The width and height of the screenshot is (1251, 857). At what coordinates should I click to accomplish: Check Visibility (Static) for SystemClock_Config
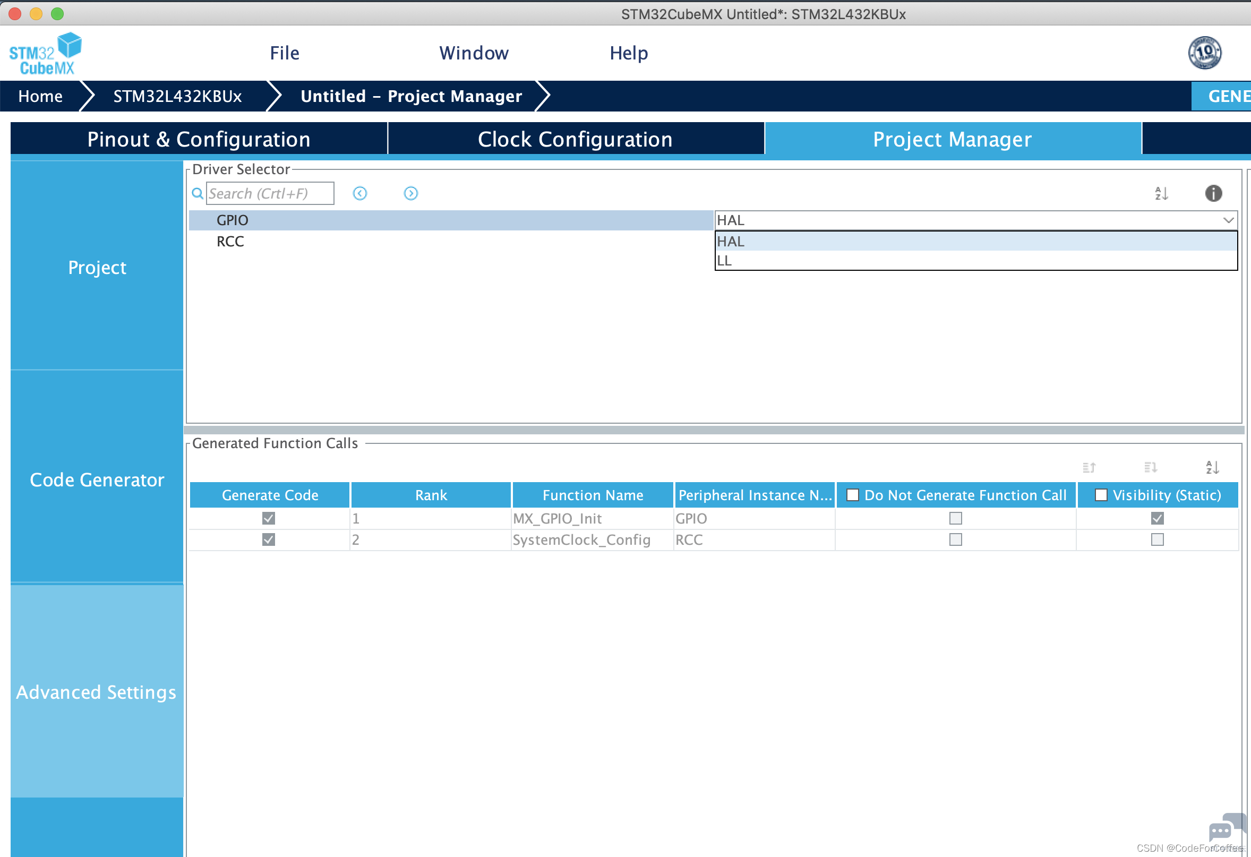(x=1158, y=539)
